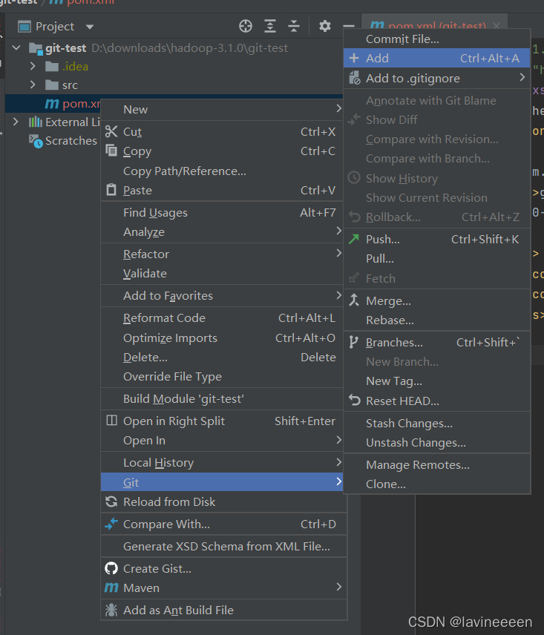Select Open in Right Split
Image resolution: width=544 pixels, height=635 pixels.
(x=222, y=421)
